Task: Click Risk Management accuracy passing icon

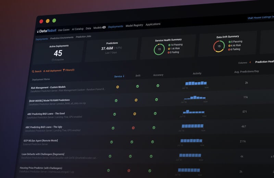Action: click(x=158, y=86)
